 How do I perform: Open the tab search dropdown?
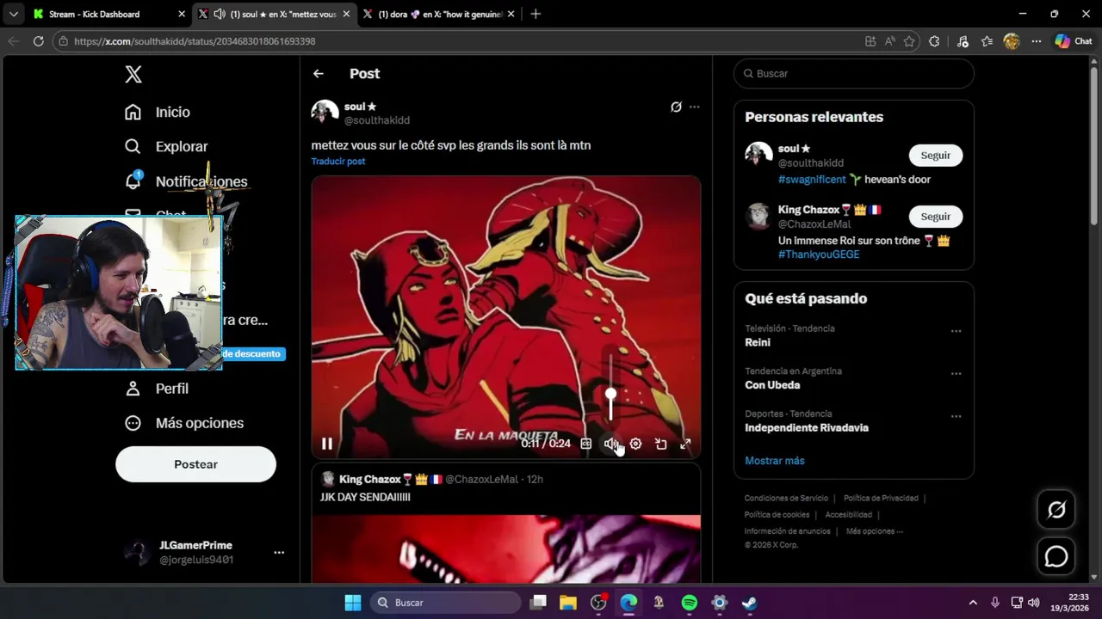pos(12,14)
